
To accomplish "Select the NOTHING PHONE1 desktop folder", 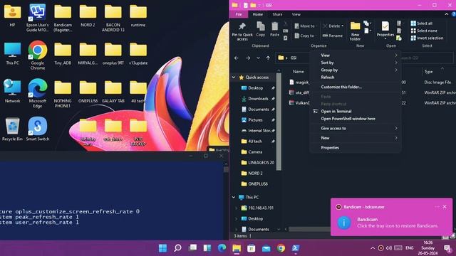I will (63, 93).
